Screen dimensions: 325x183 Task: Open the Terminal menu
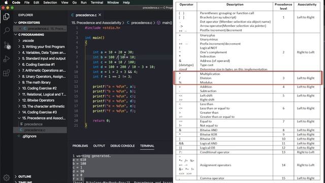pyautogui.click(x=97, y=3)
